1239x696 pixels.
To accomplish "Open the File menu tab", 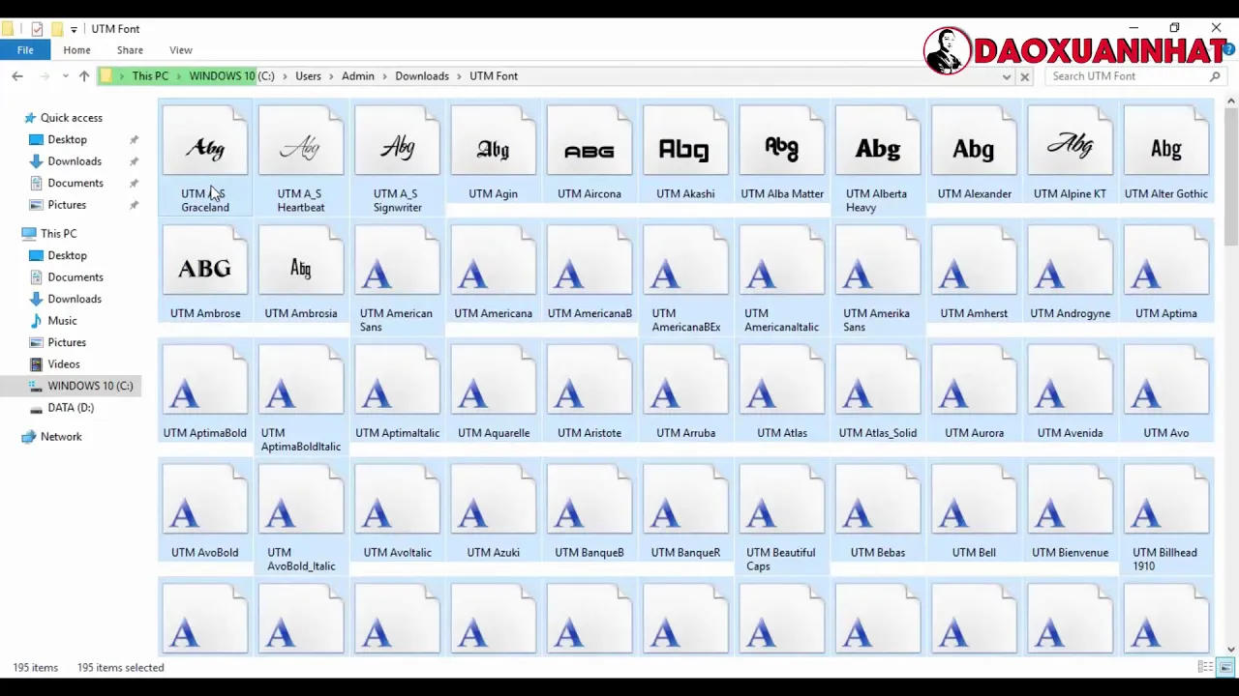I will (25, 50).
